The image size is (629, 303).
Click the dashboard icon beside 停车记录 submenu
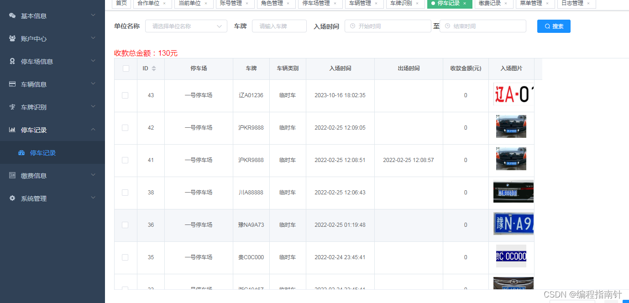tap(21, 153)
